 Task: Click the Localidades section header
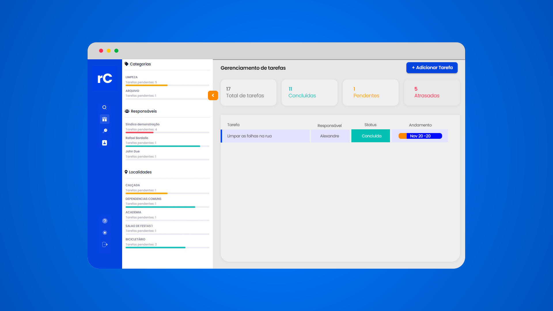coord(140,172)
